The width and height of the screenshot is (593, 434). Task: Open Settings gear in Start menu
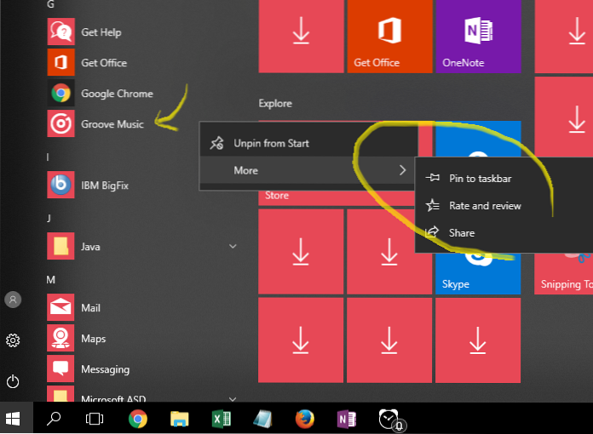13,340
